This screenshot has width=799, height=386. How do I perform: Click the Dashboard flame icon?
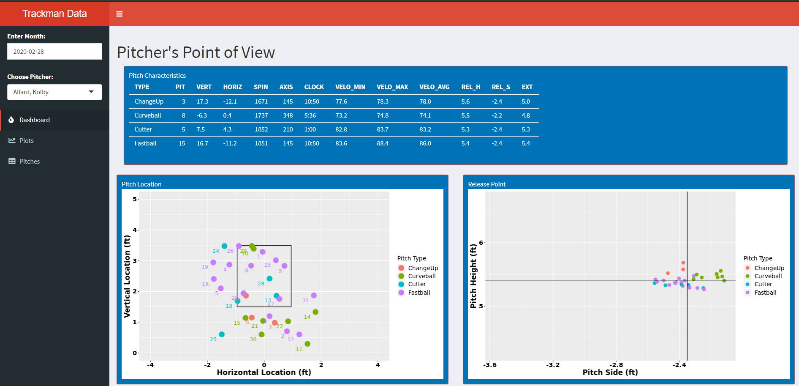(x=11, y=120)
